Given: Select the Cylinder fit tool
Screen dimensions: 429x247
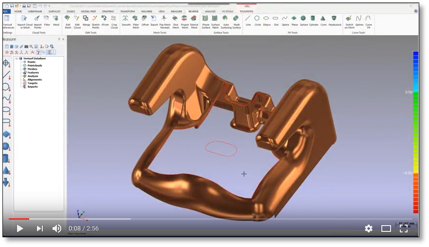Looking at the screenshot, I should tap(313, 21).
